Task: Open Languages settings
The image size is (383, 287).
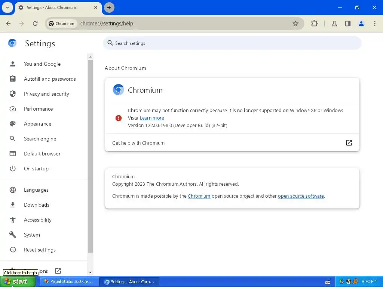Action: 36,190
